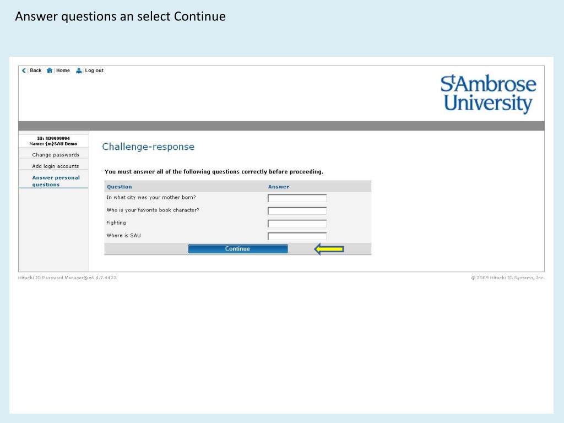Click the Where is SAU answer field

coord(297,236)
